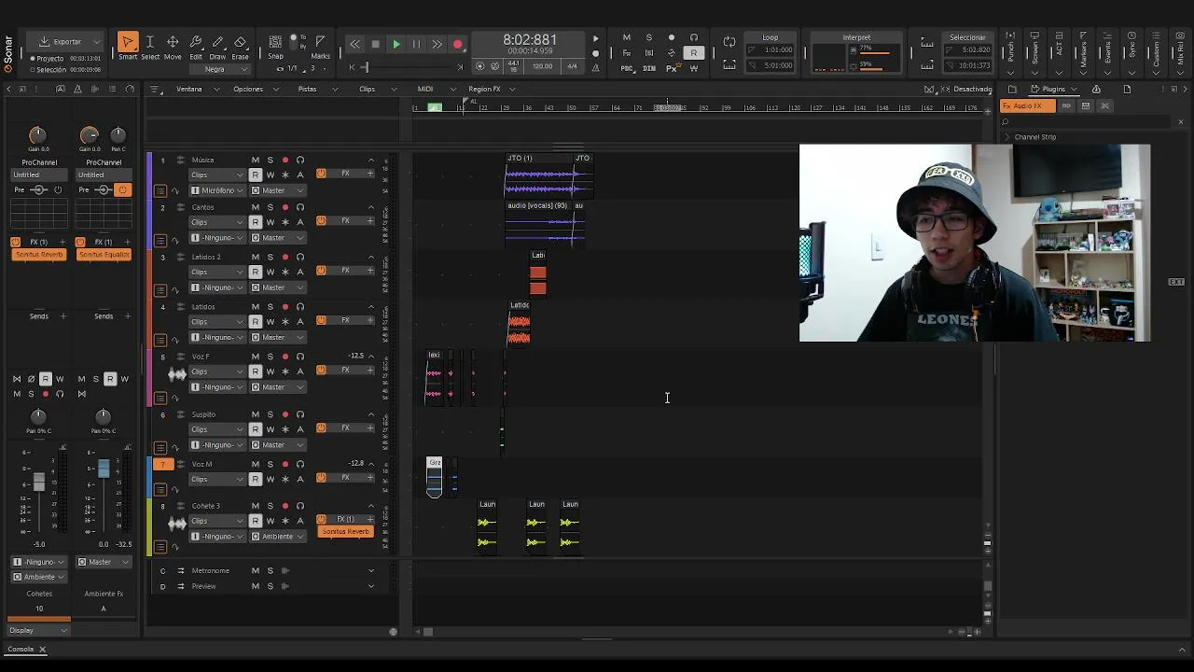Rewind the transport
Screen dimensions: 1194x672
pyautogui.click(x=354, y=44)
